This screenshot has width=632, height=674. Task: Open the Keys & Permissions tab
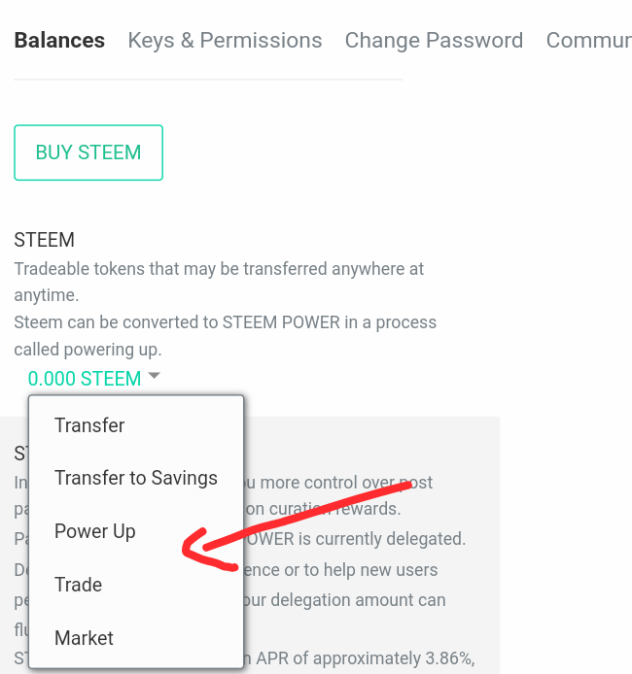point(225,41)
